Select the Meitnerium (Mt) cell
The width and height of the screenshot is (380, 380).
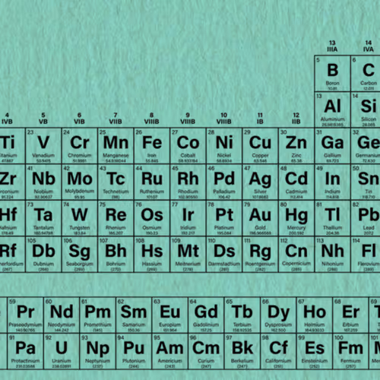point(188,255)
